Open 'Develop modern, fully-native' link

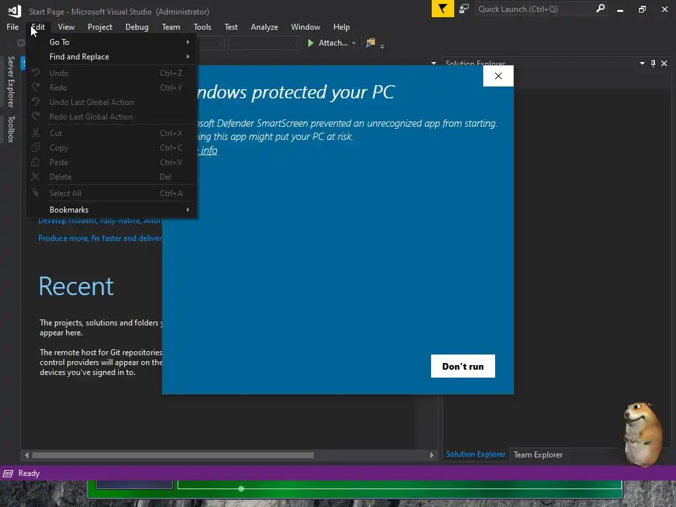(x=100, y=221)
